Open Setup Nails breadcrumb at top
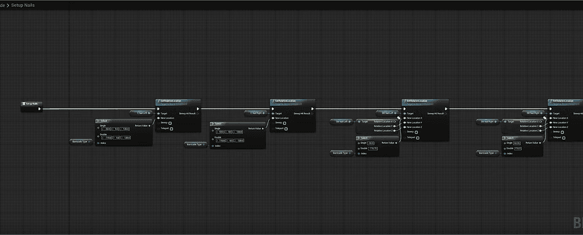This screenshot has width=583, height=235. click(23, 5)
